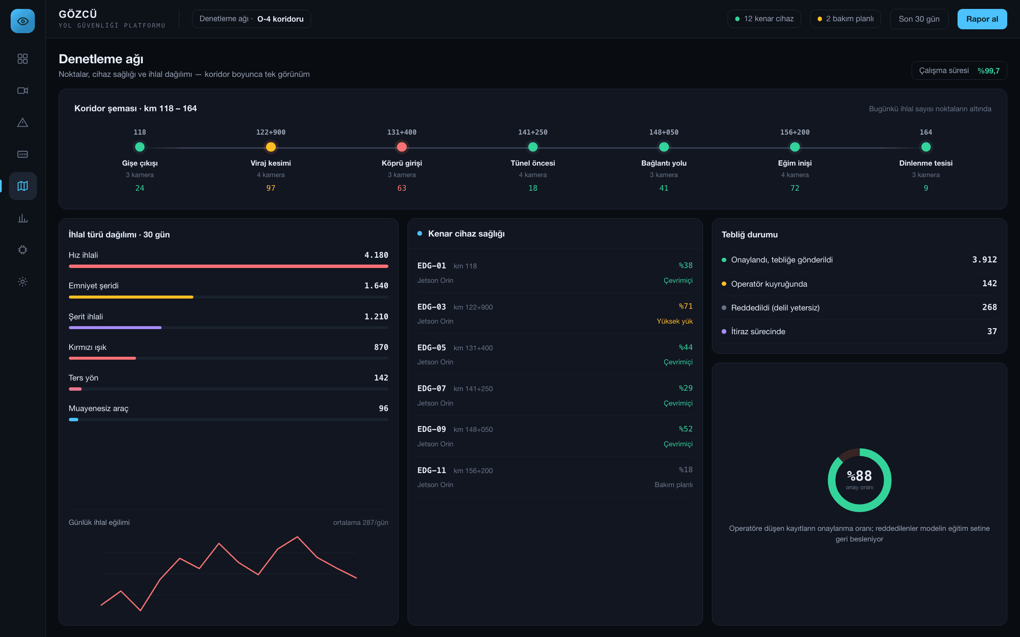1020x637 pixels.
Task: Open the plate reader icon in sidebar
Action: [23, 154]
